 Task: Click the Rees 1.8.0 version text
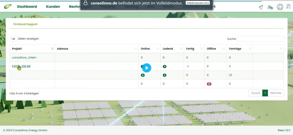284,130
